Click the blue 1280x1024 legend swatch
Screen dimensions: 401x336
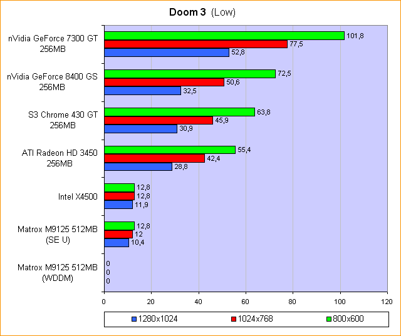coord(134,319)
